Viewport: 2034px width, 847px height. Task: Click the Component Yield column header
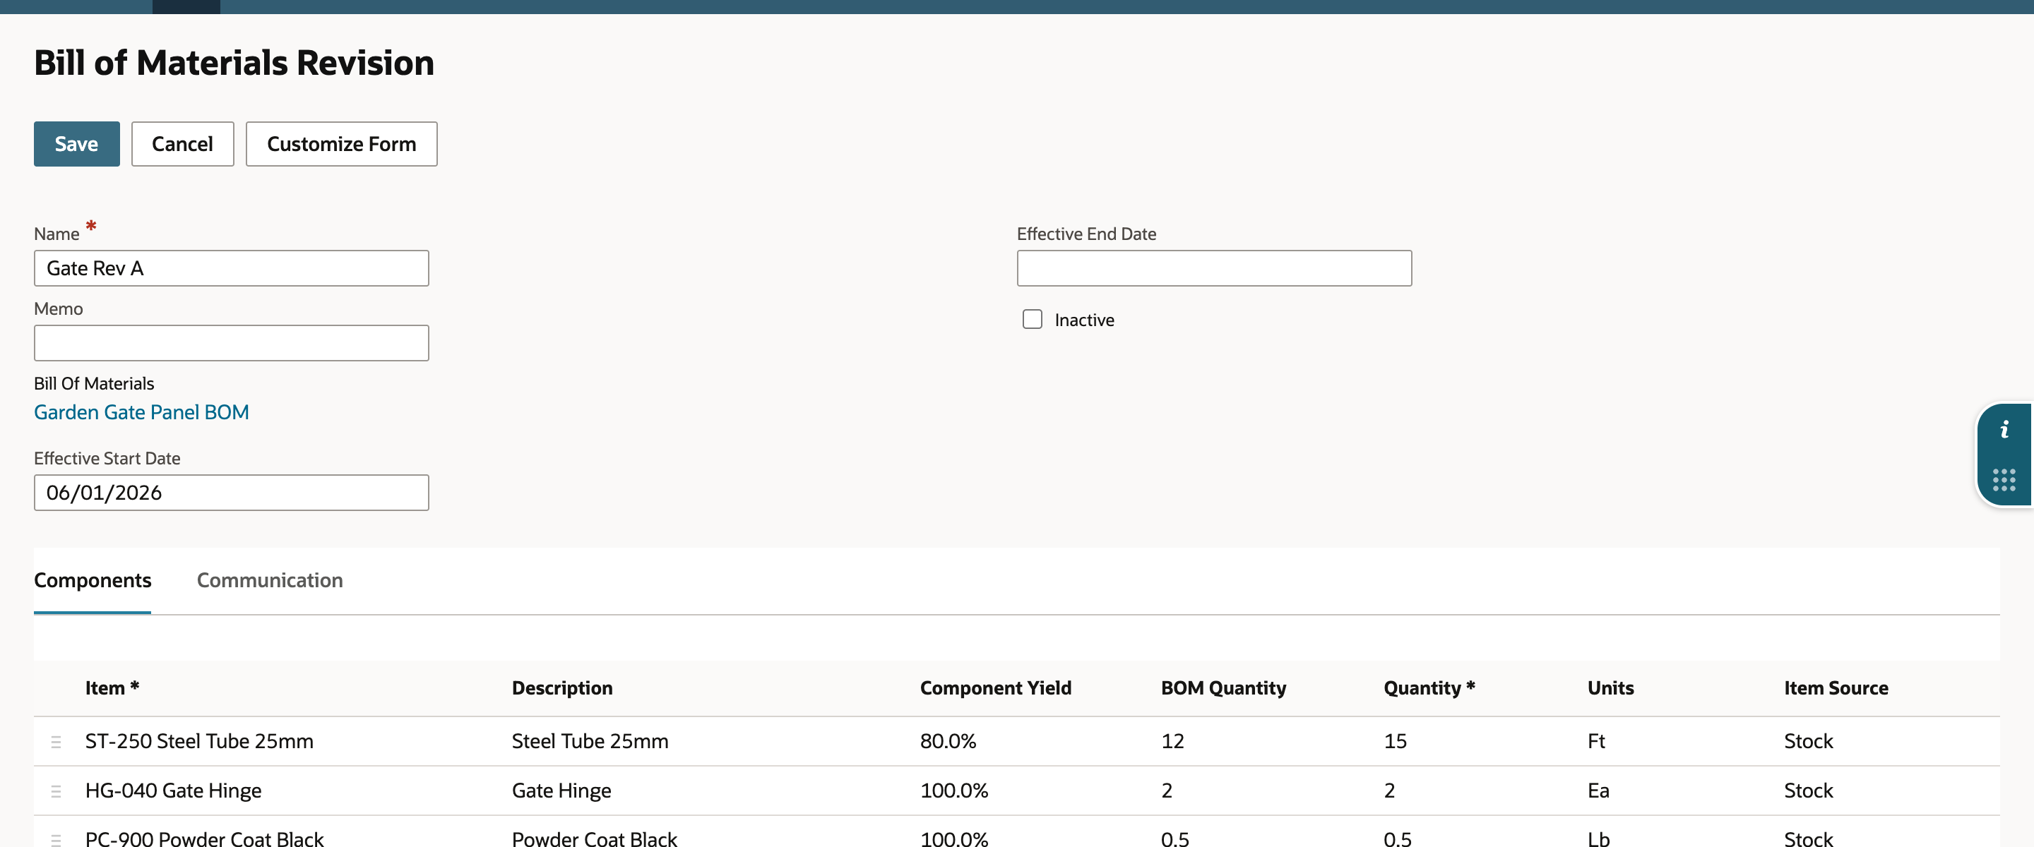coord(995,687)
